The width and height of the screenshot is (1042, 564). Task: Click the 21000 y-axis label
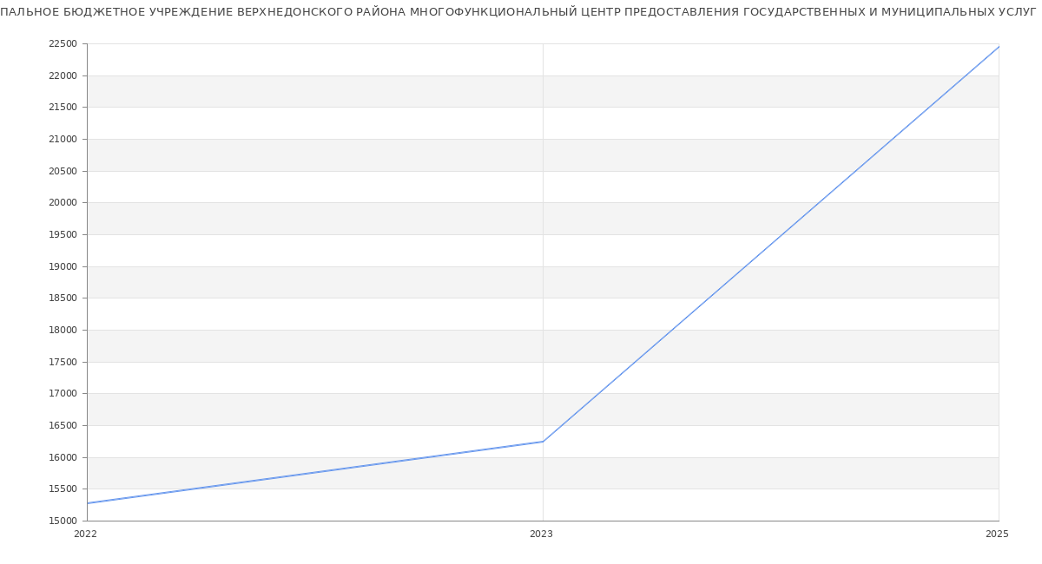point(63,140)
